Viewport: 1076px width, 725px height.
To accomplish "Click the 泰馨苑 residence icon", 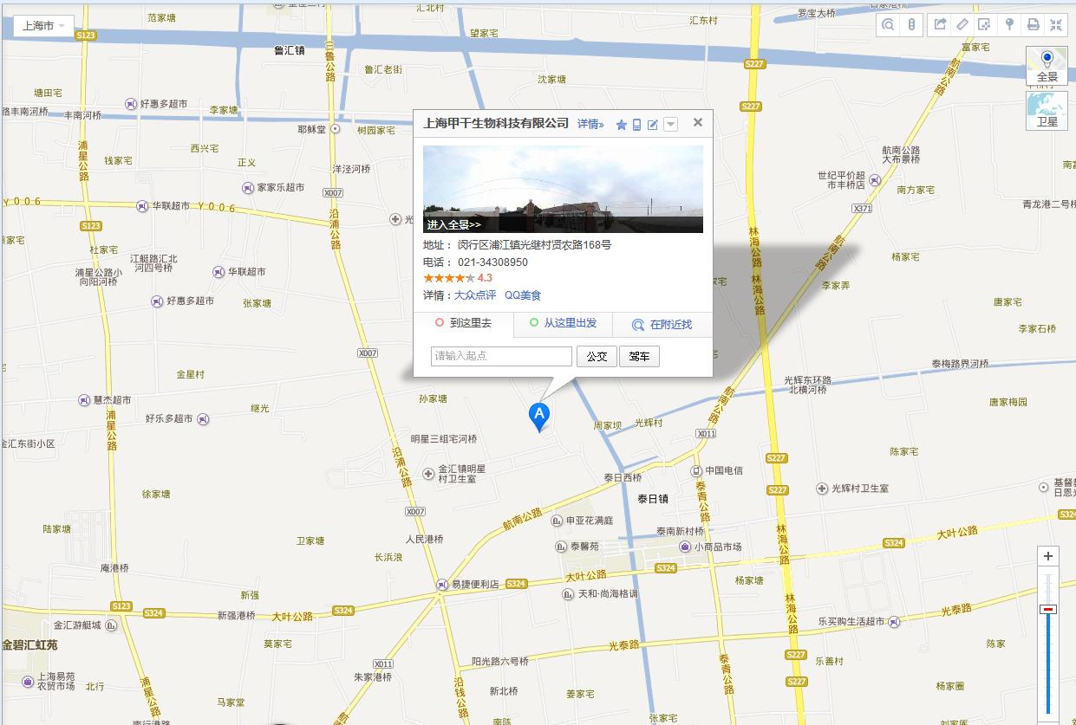I will [561, 547].
